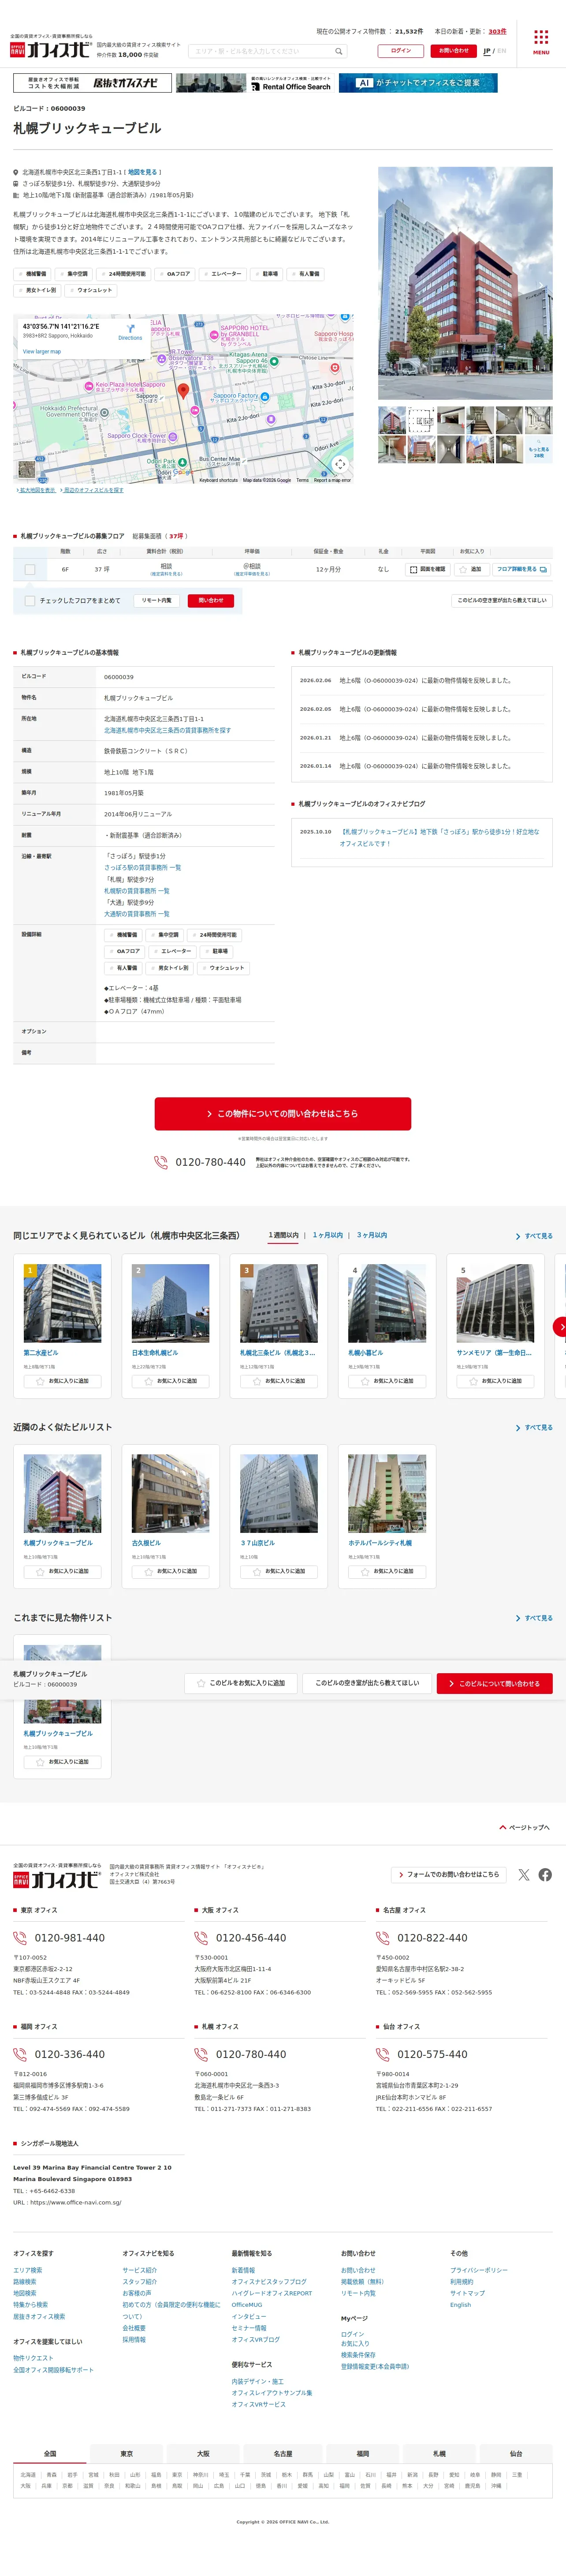Click the map locate-me target icon
The height and width of the screenshot is (2576, 566).
tap(340, 464)
